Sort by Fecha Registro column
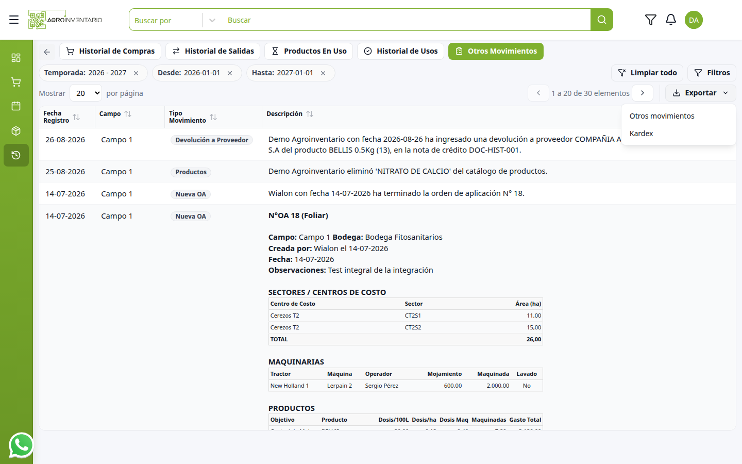Image resolution: width=742 pixels, height=464 pixels. point(76,117)
